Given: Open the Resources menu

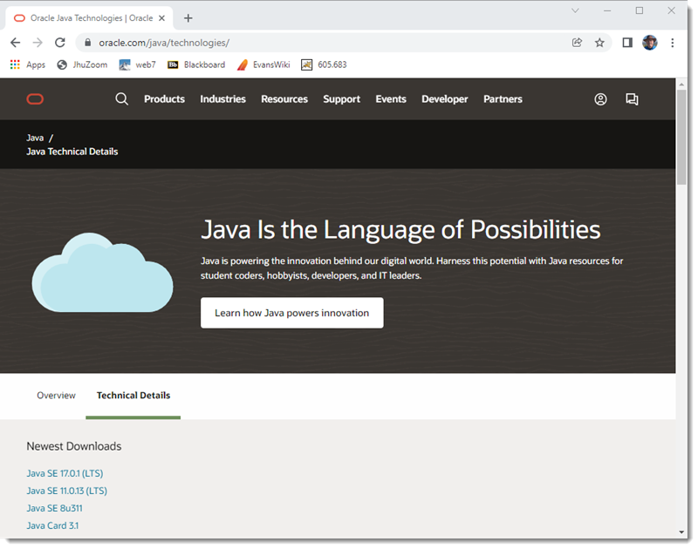Looking at the screenshot, I should [x=284, y=99].
